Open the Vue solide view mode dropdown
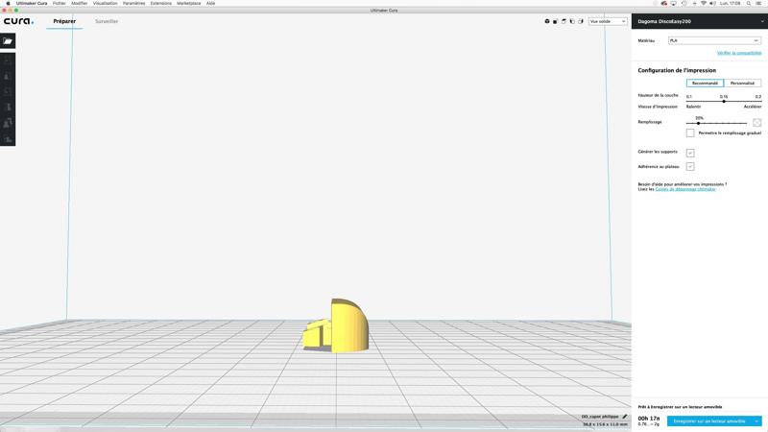Image resolution: width=768 pixels, height=432 pixels. (x=608, y=21)
